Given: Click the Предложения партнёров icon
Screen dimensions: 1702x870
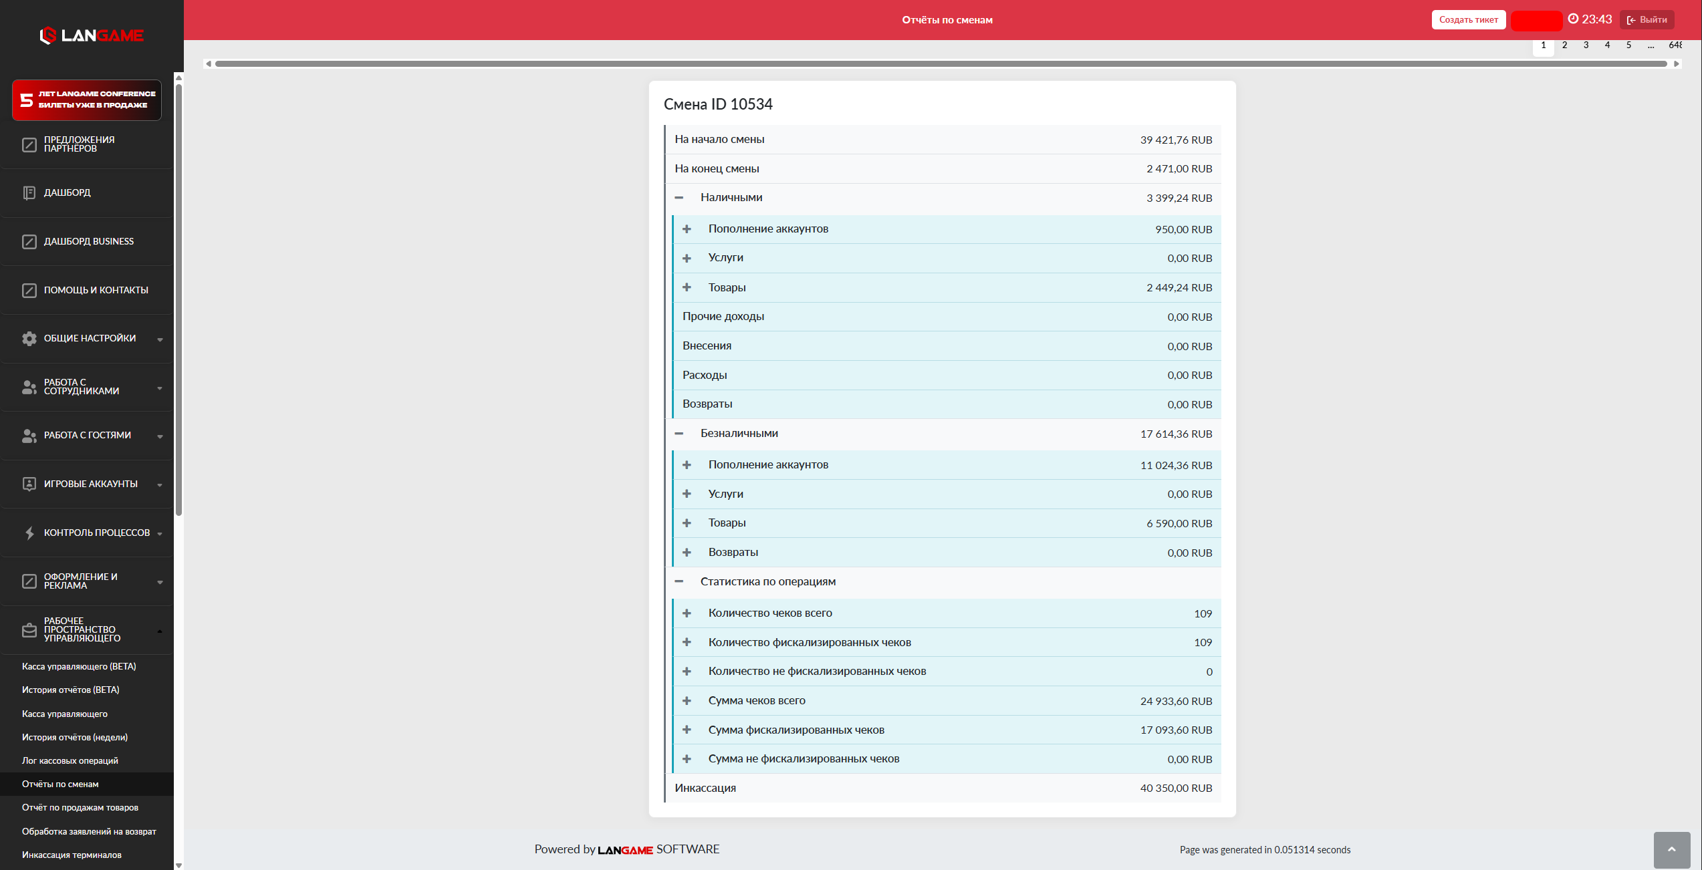Looking at the screenshot, I should (x=29, y=144).
